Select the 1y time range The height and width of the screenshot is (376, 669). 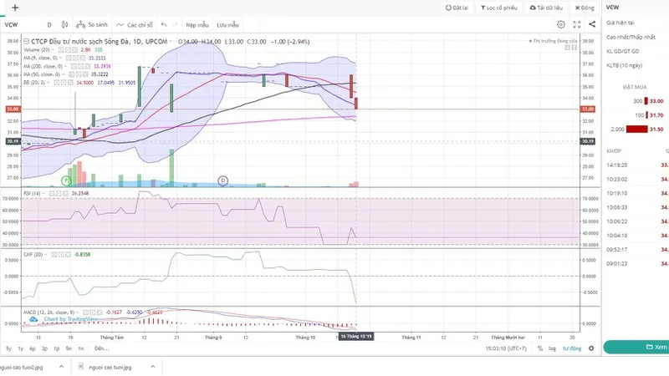coord(20,348)
